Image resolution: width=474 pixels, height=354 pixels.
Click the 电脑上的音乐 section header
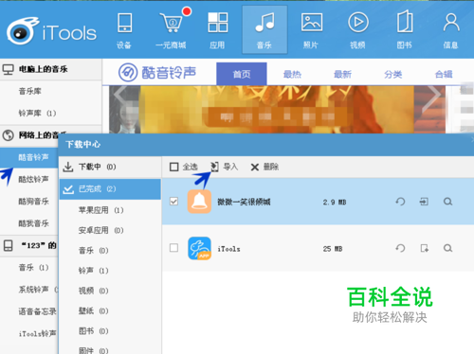(x=50, y=69)
